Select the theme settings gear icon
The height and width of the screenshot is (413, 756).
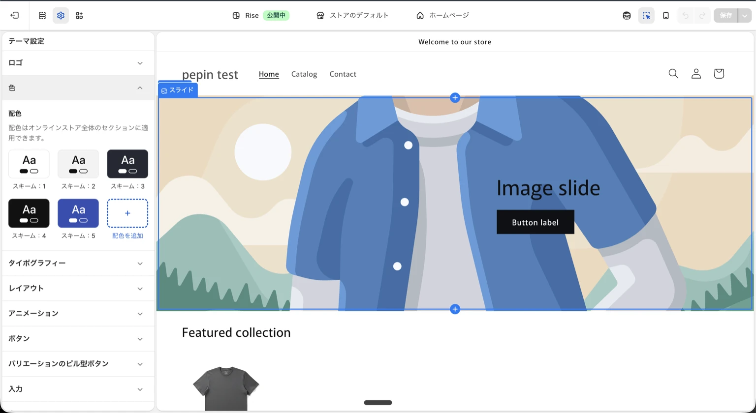(x=61, y=15)
